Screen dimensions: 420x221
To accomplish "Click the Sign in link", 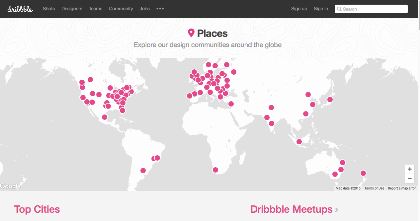I will point(321,9).
